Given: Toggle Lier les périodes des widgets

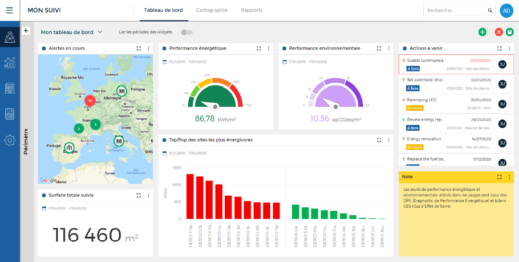Looking at the screenshot, I should [187, 32].
